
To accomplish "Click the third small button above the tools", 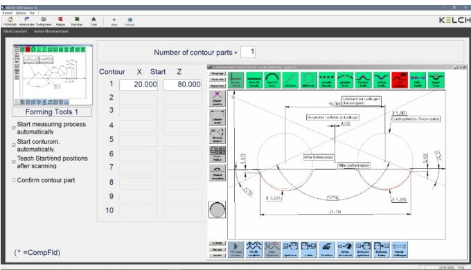I will [217, 86].
